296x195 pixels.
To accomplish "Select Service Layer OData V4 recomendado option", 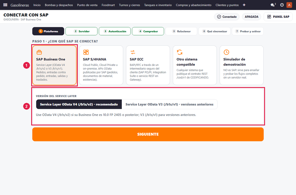I will 79,104.
